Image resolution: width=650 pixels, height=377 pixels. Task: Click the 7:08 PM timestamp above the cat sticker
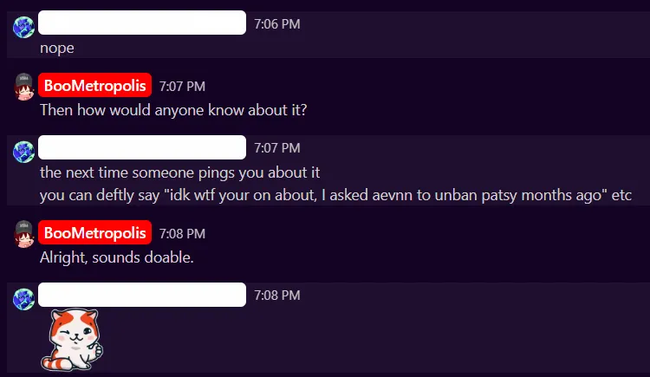[x=277, y=296]
